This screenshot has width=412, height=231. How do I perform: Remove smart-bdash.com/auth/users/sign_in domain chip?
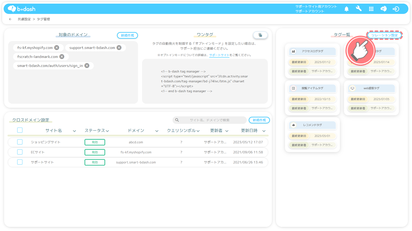pos(87,65)
